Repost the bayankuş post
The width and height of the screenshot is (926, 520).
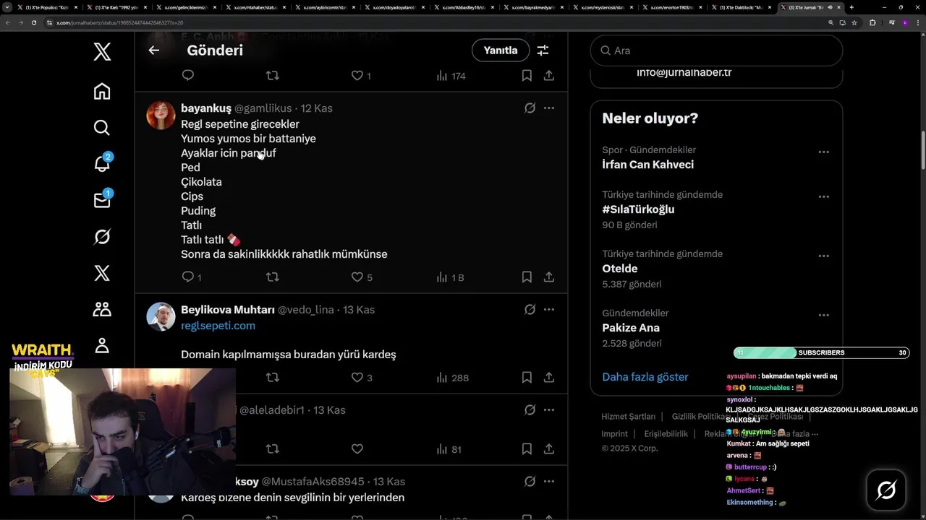pos(273,277)
